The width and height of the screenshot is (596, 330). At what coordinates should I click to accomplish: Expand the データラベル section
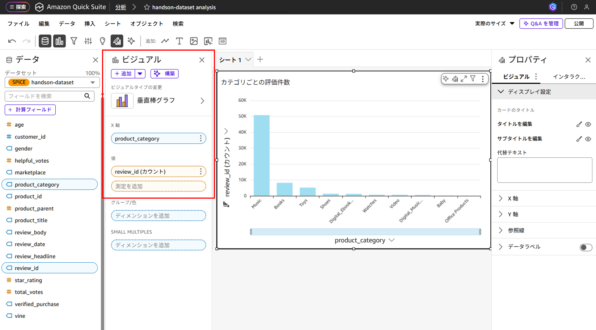501,247
